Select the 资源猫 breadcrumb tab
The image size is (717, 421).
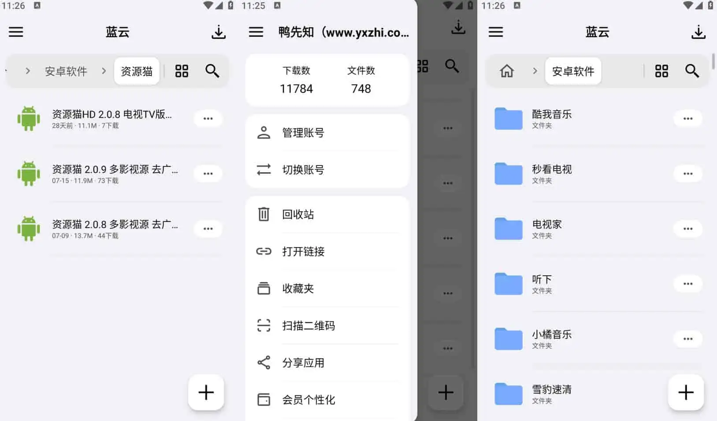pos(137,71)
